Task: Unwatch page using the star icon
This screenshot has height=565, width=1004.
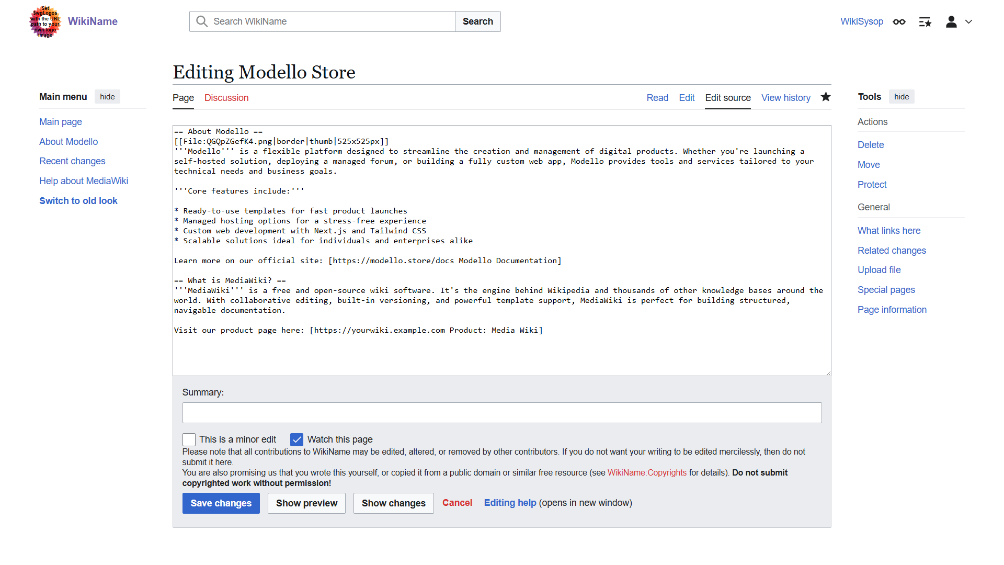Action: (x=826, y=97)
